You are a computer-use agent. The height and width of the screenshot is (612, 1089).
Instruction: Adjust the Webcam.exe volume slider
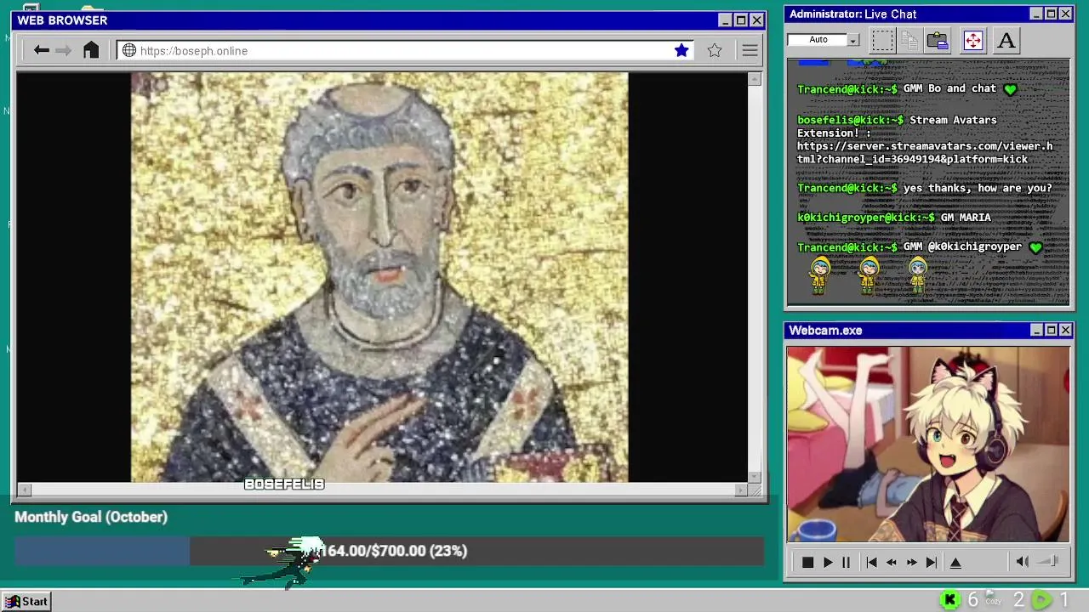(1048, 561)
